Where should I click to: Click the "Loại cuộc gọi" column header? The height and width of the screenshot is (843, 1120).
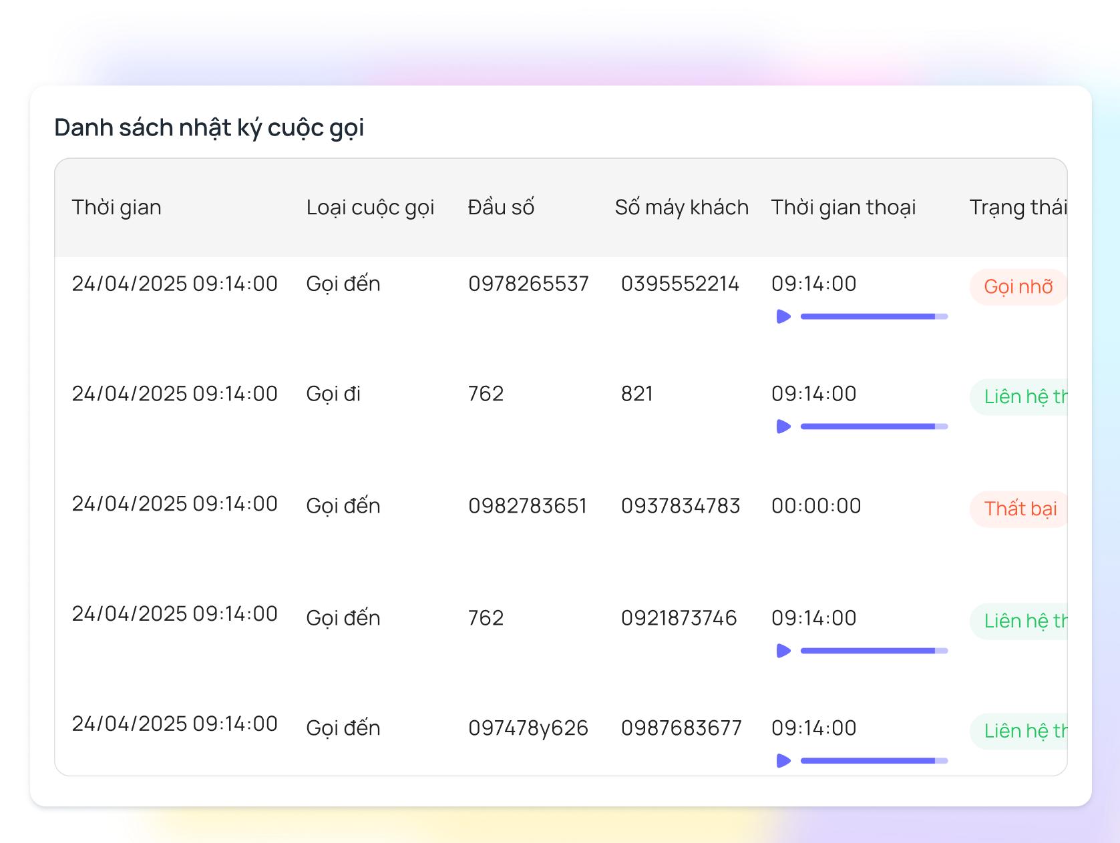coord(370,208)
